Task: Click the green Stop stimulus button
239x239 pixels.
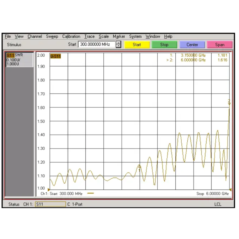Action: (164, 45)
